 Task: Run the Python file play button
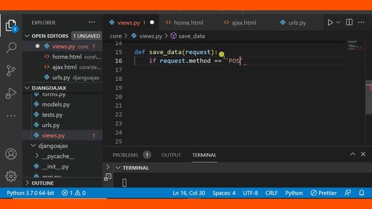330,23
